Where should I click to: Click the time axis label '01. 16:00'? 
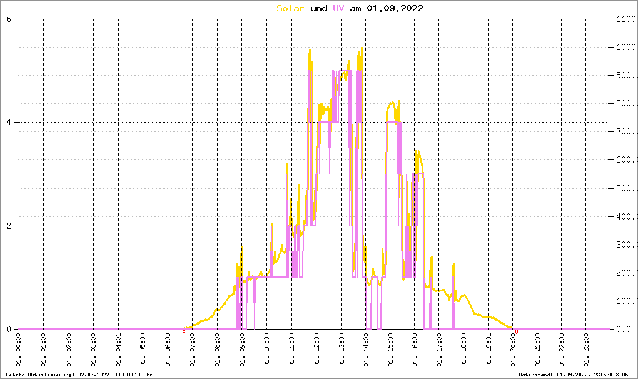point(415,350)
